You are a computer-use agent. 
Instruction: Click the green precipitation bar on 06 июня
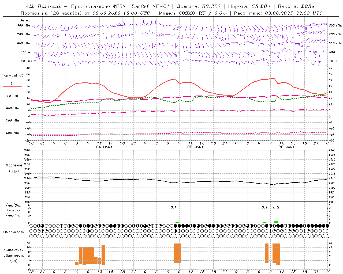[276, 222]
